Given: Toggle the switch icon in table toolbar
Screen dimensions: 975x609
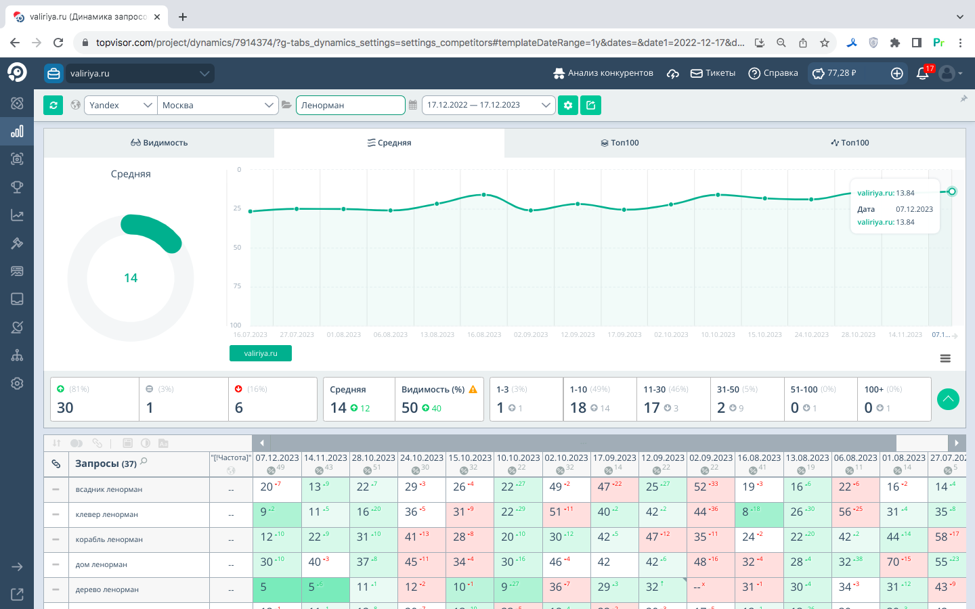Looking at the screenshot, I should tap(77, 443).
